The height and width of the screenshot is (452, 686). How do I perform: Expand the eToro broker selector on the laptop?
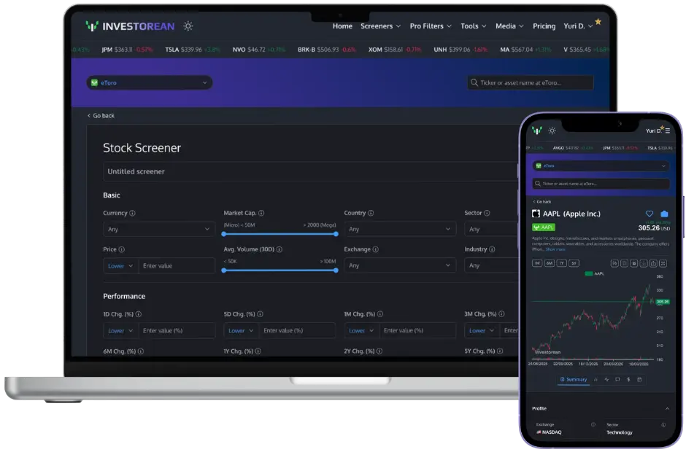149,82
